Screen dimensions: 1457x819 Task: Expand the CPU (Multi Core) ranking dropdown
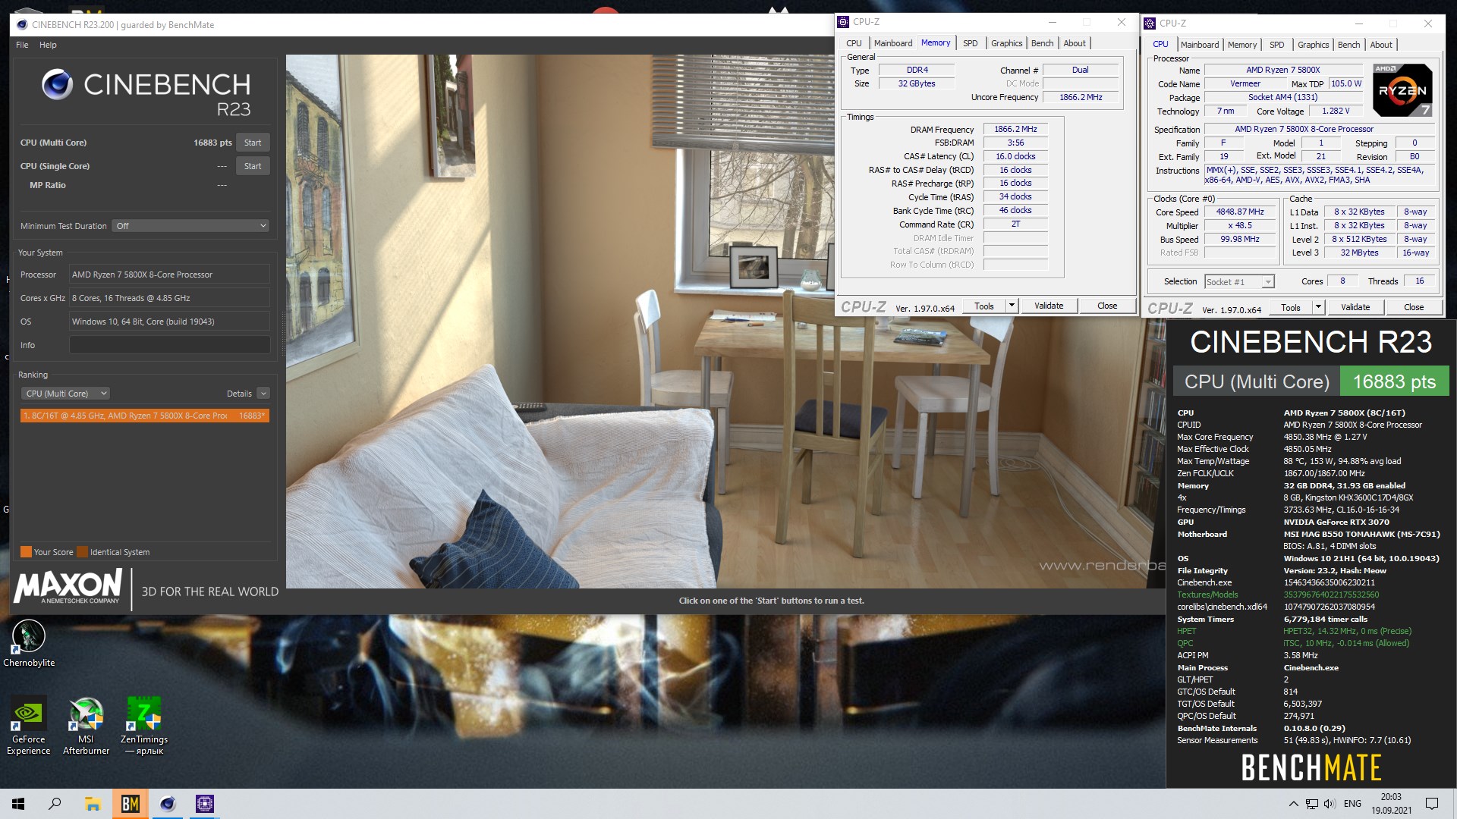66,394
